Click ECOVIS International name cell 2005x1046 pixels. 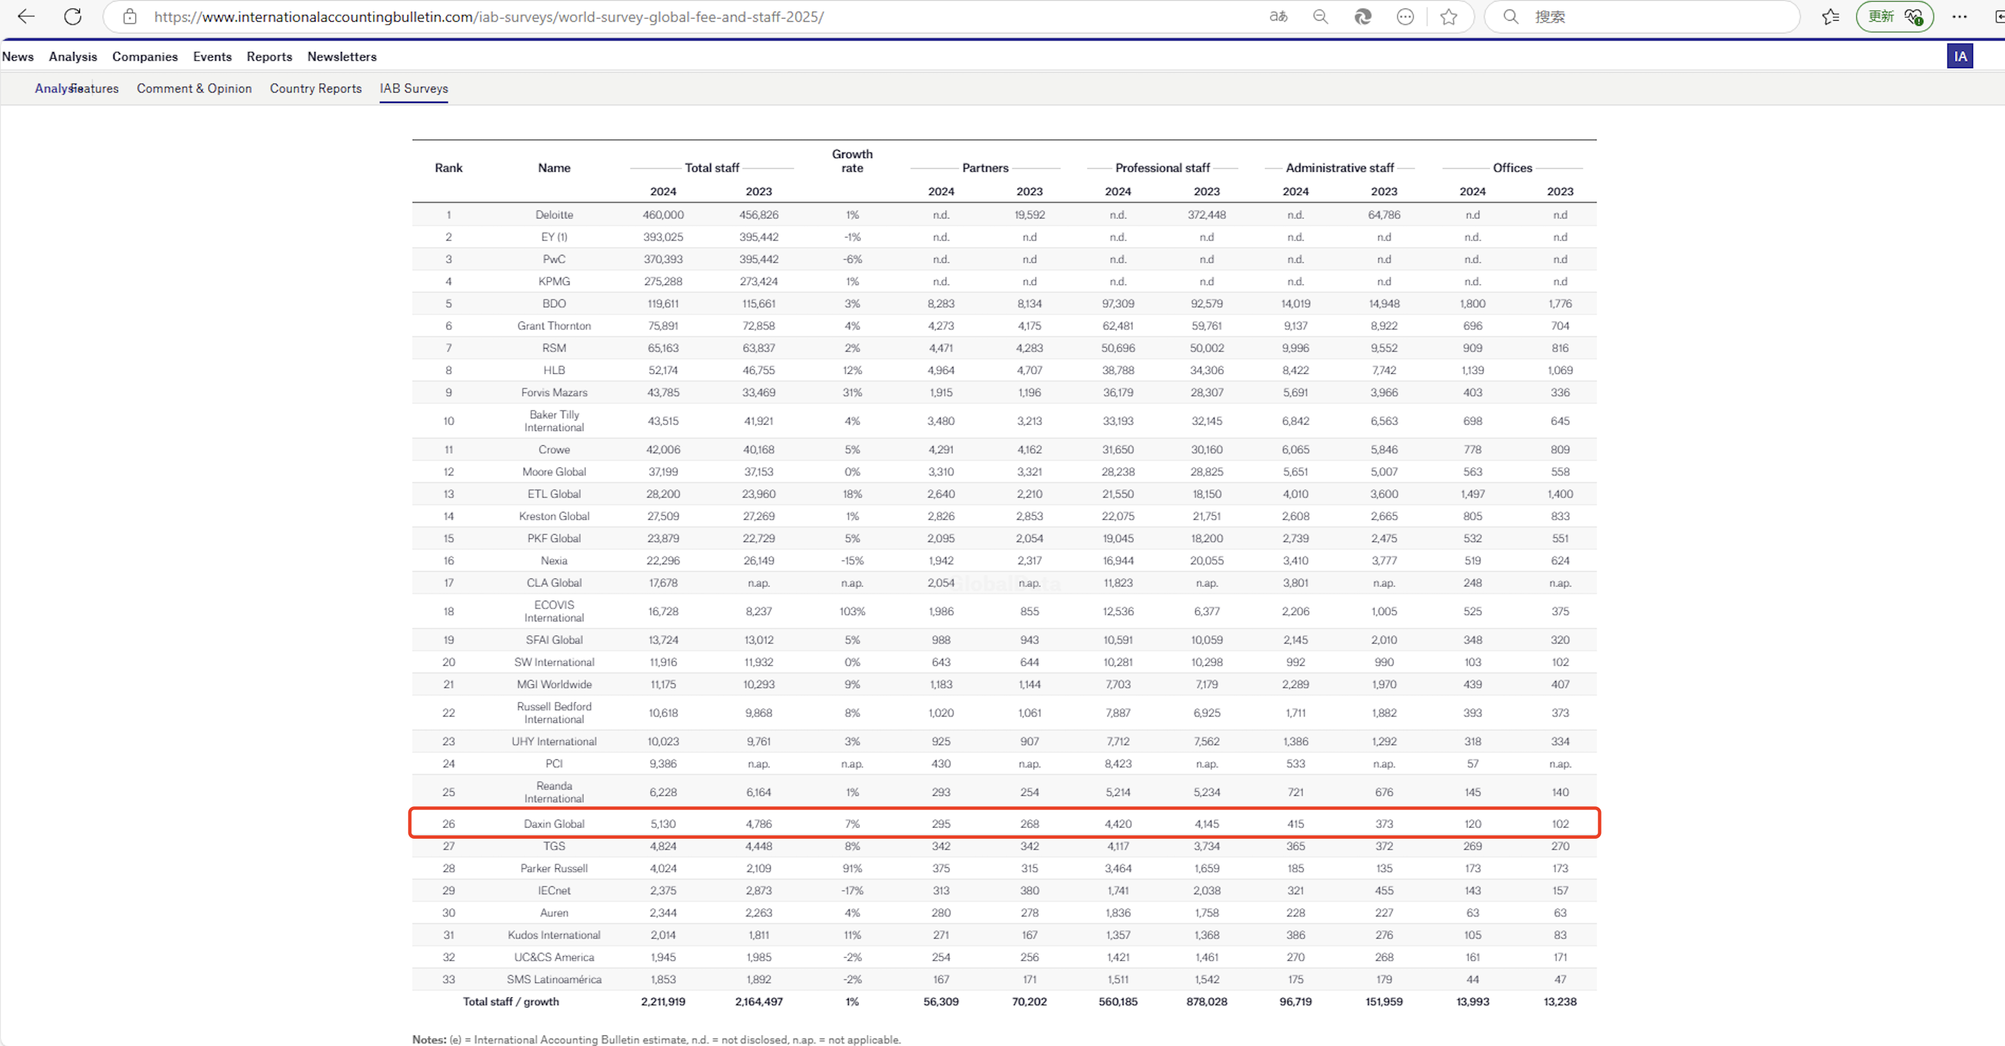(x=554, y=611)
